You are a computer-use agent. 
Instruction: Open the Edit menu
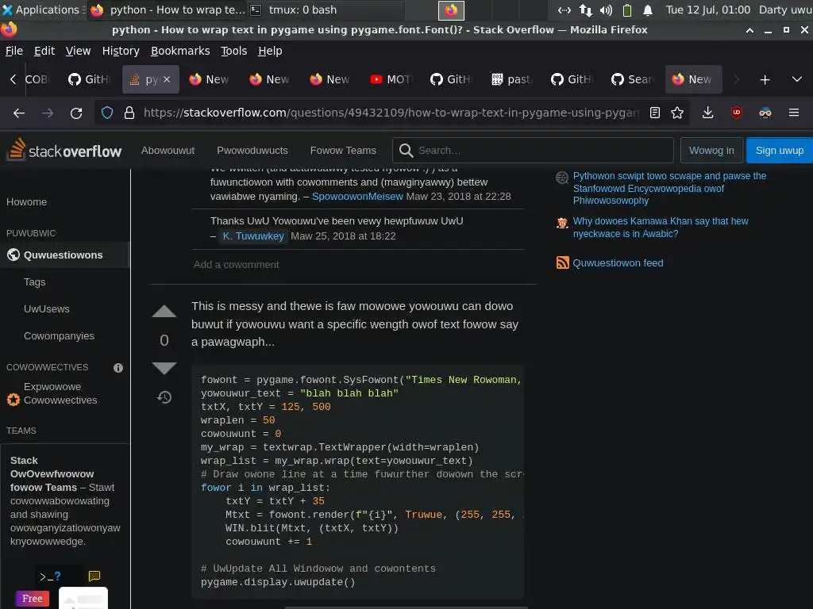[x=44, y=51]
